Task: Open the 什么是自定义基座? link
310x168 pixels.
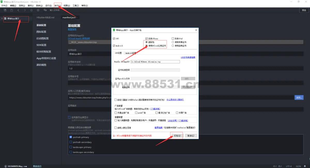Action: pyautogui.click(x=175, y=100)
